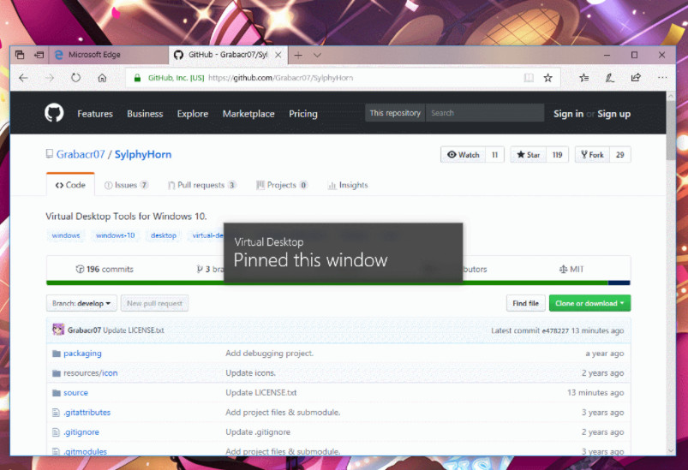Click the packaging folder icon
Image resolution: width=688 pixels, height=470 pixels.
[57, 354]
